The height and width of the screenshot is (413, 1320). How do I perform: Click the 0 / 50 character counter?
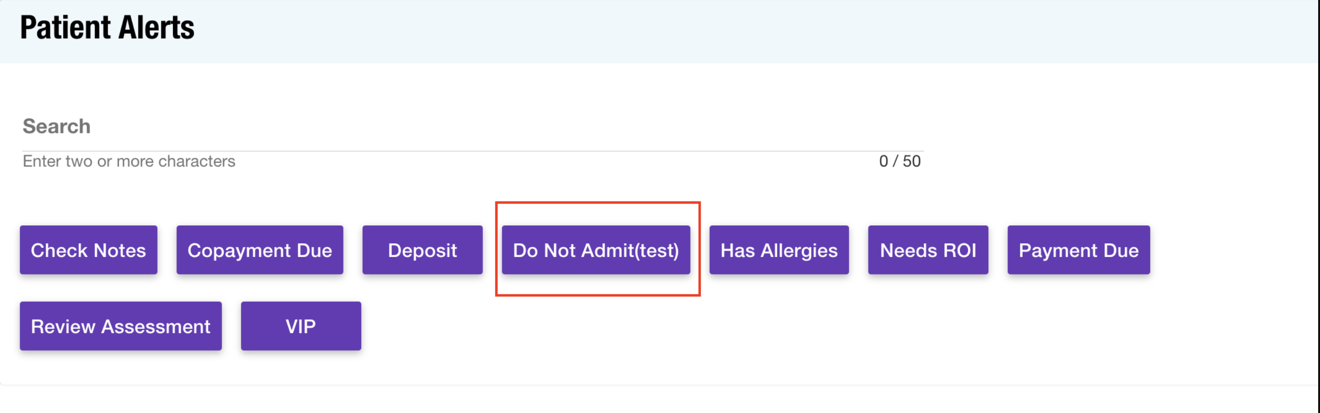(x=899, y=161)
